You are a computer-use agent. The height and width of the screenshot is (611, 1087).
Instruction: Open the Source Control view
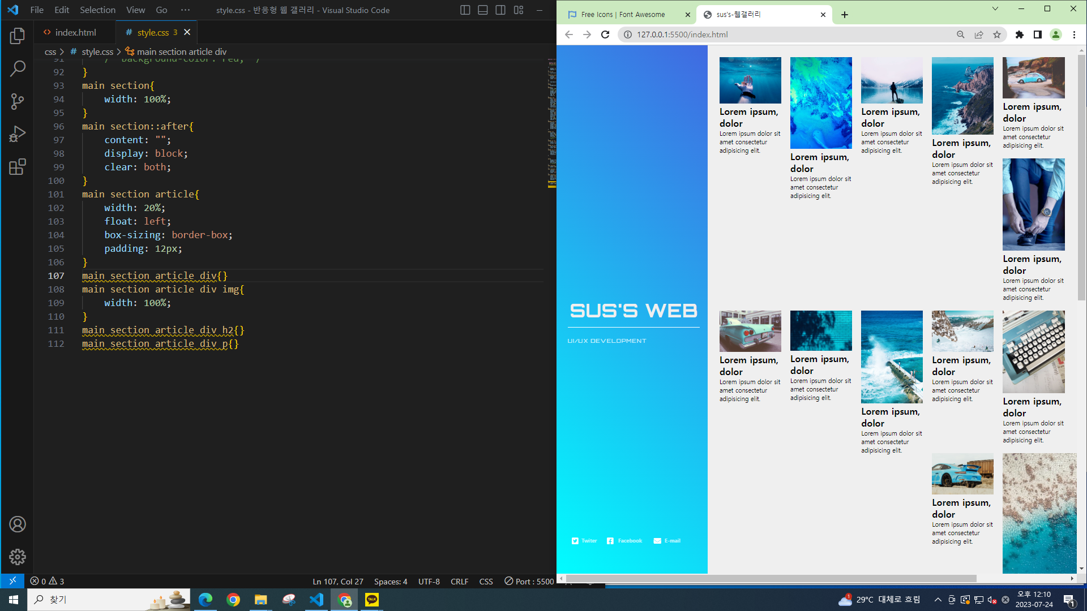point(18,102)
